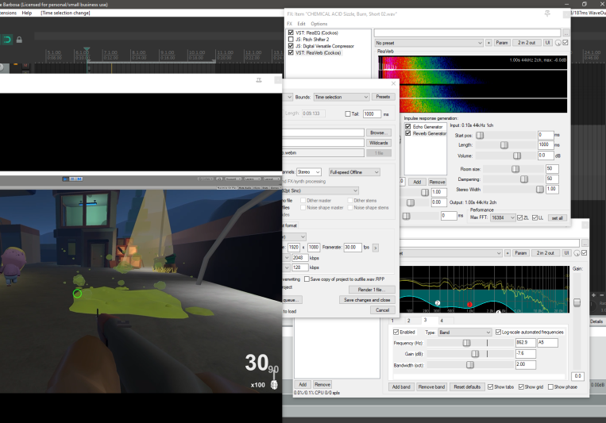Viewport: 606px width, 423px height.
Task: Pin the video window with its pushpin icon
Action: (259, 80)
